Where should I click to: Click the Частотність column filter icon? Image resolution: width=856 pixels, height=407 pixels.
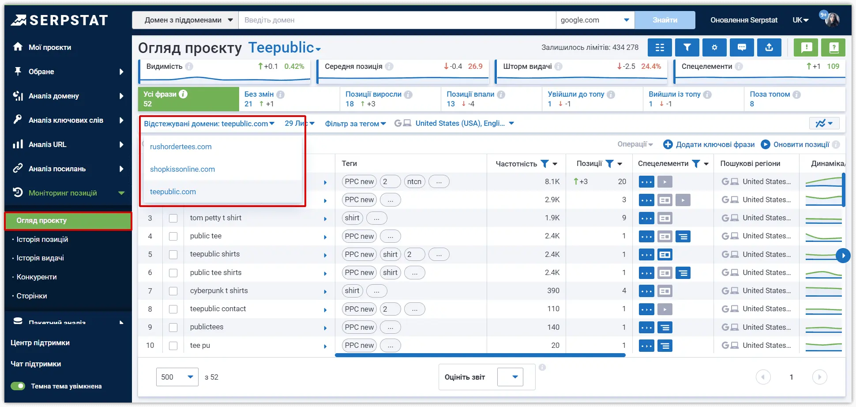coord(545,164)
